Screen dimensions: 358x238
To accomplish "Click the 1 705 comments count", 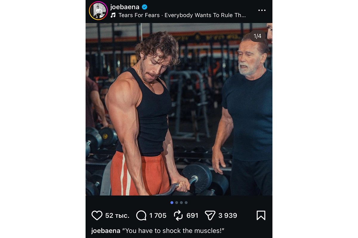I will point(158,215).
